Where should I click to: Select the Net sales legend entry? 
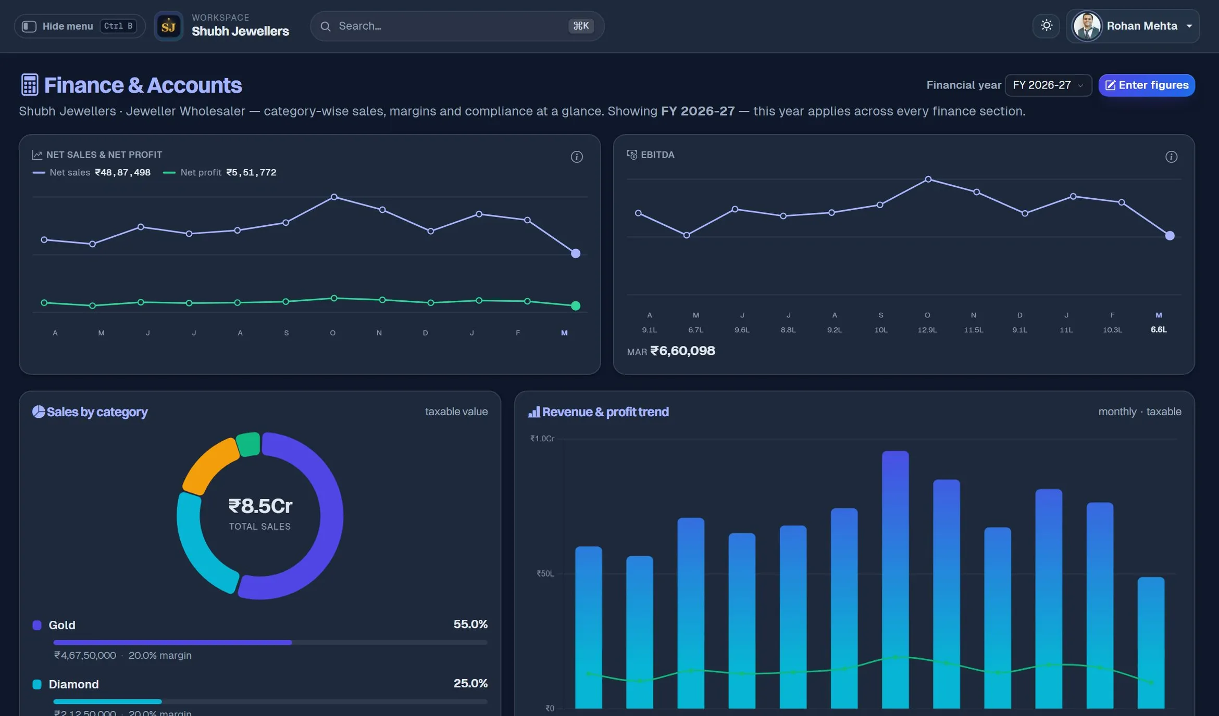[91, 172]
